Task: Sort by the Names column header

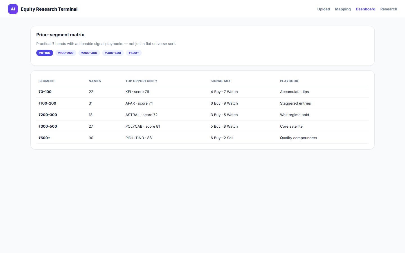Action: [x=95, y=81]
